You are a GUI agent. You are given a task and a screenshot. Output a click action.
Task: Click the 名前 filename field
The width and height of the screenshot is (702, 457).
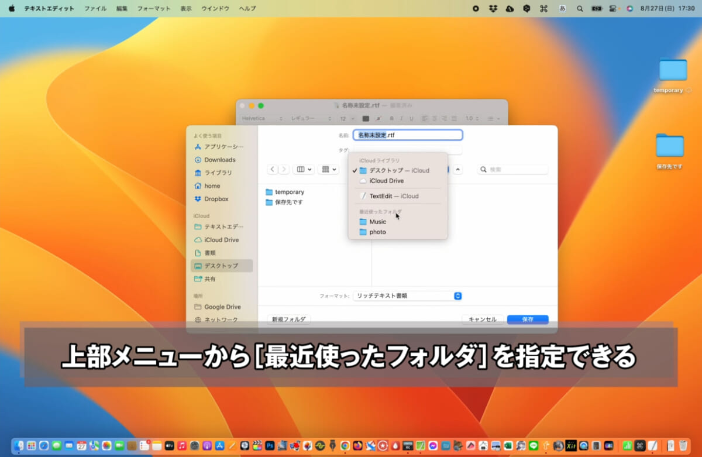coord(408,135)
